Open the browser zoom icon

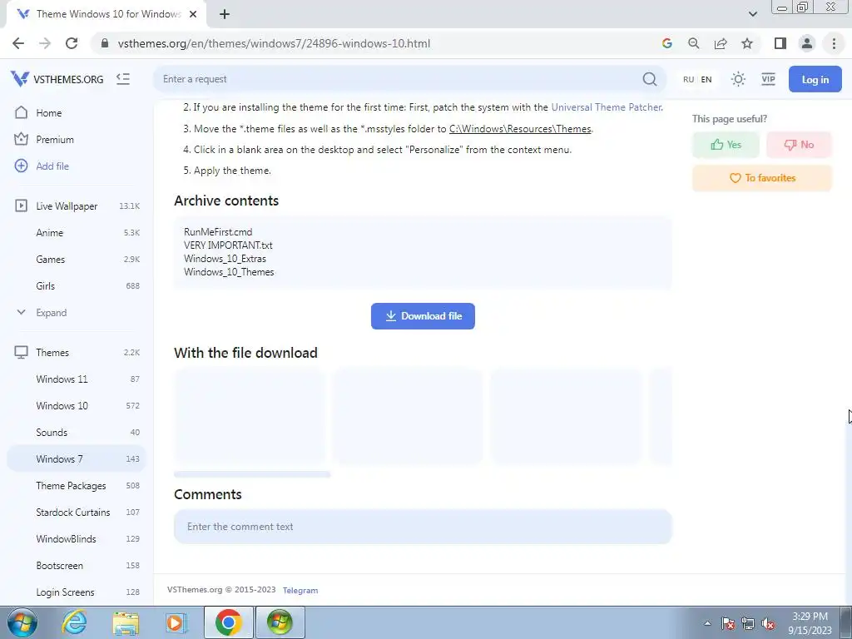[694, 43]
